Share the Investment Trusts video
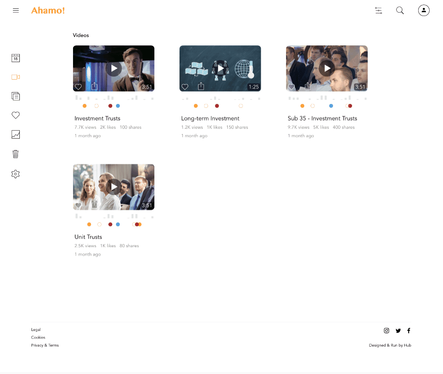 [94, 86]
